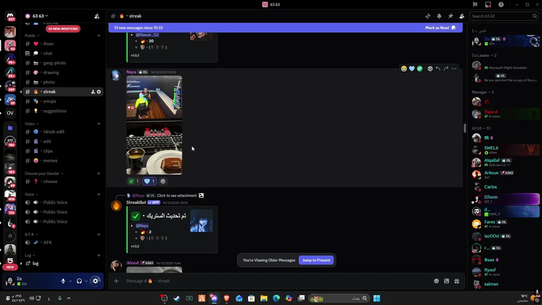Collapse the A F K category
The width and height of the screenshot is (542, 305).
coord(31,234)
